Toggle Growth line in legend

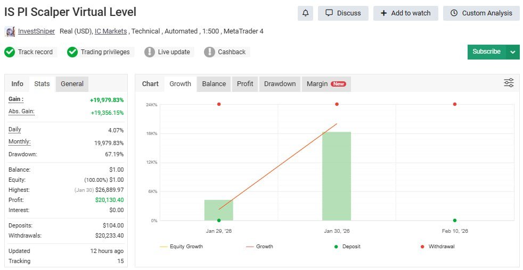(259, 247)
